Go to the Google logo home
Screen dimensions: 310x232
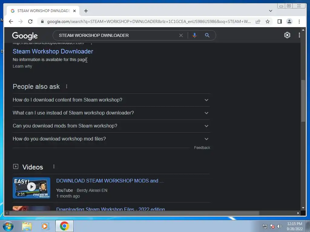[x=25, y=36]
